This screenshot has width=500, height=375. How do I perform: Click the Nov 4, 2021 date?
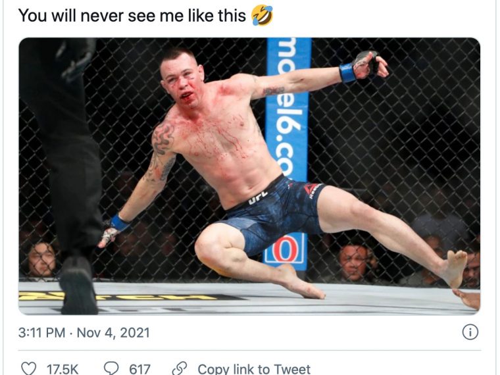pos(113,333)
